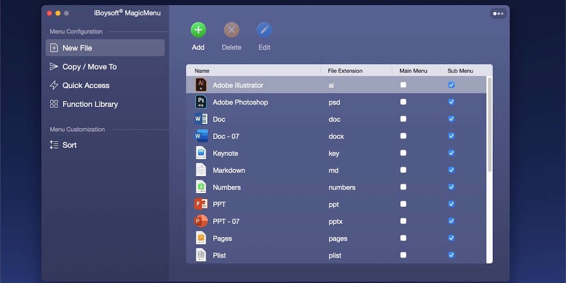The height and width of the screenshot is (283, 566).
Task: Enable Main Menu for Adobe Illustrator
Action: click(403, 85)
